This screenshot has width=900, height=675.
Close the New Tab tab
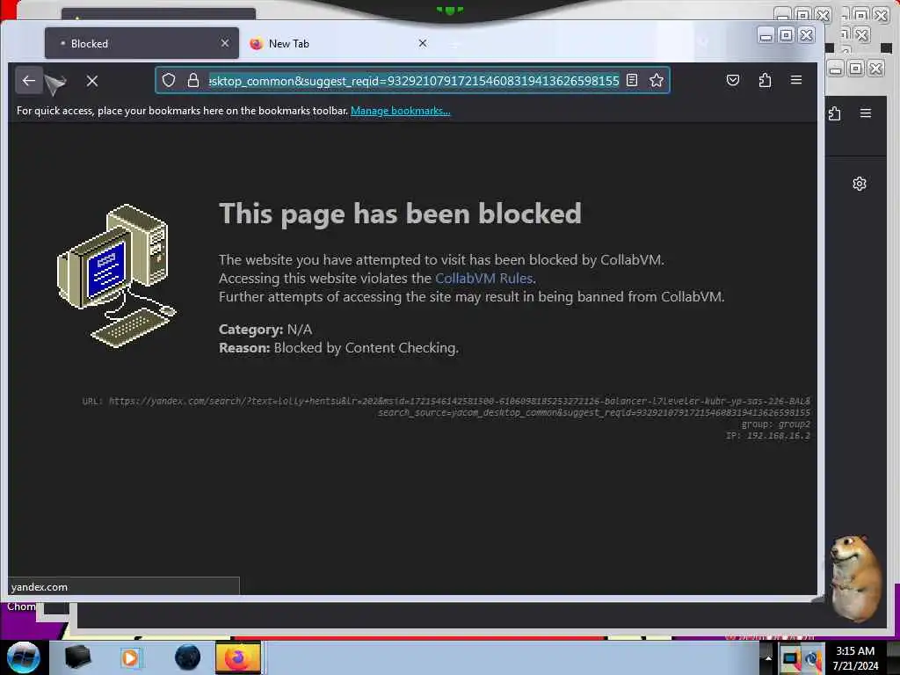423,44
